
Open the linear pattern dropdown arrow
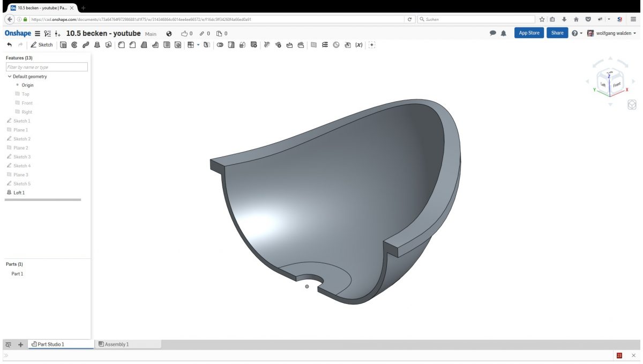(x=198, y=45)
